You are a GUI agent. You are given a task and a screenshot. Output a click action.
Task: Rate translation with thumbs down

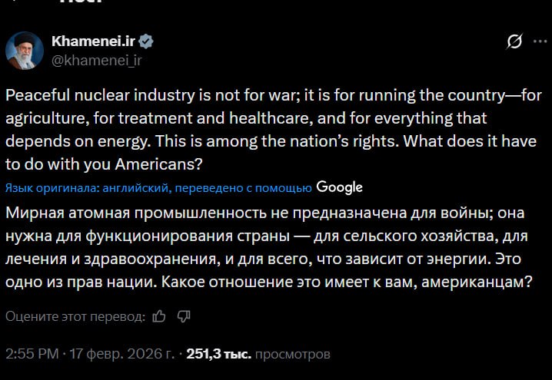point(183,316)
